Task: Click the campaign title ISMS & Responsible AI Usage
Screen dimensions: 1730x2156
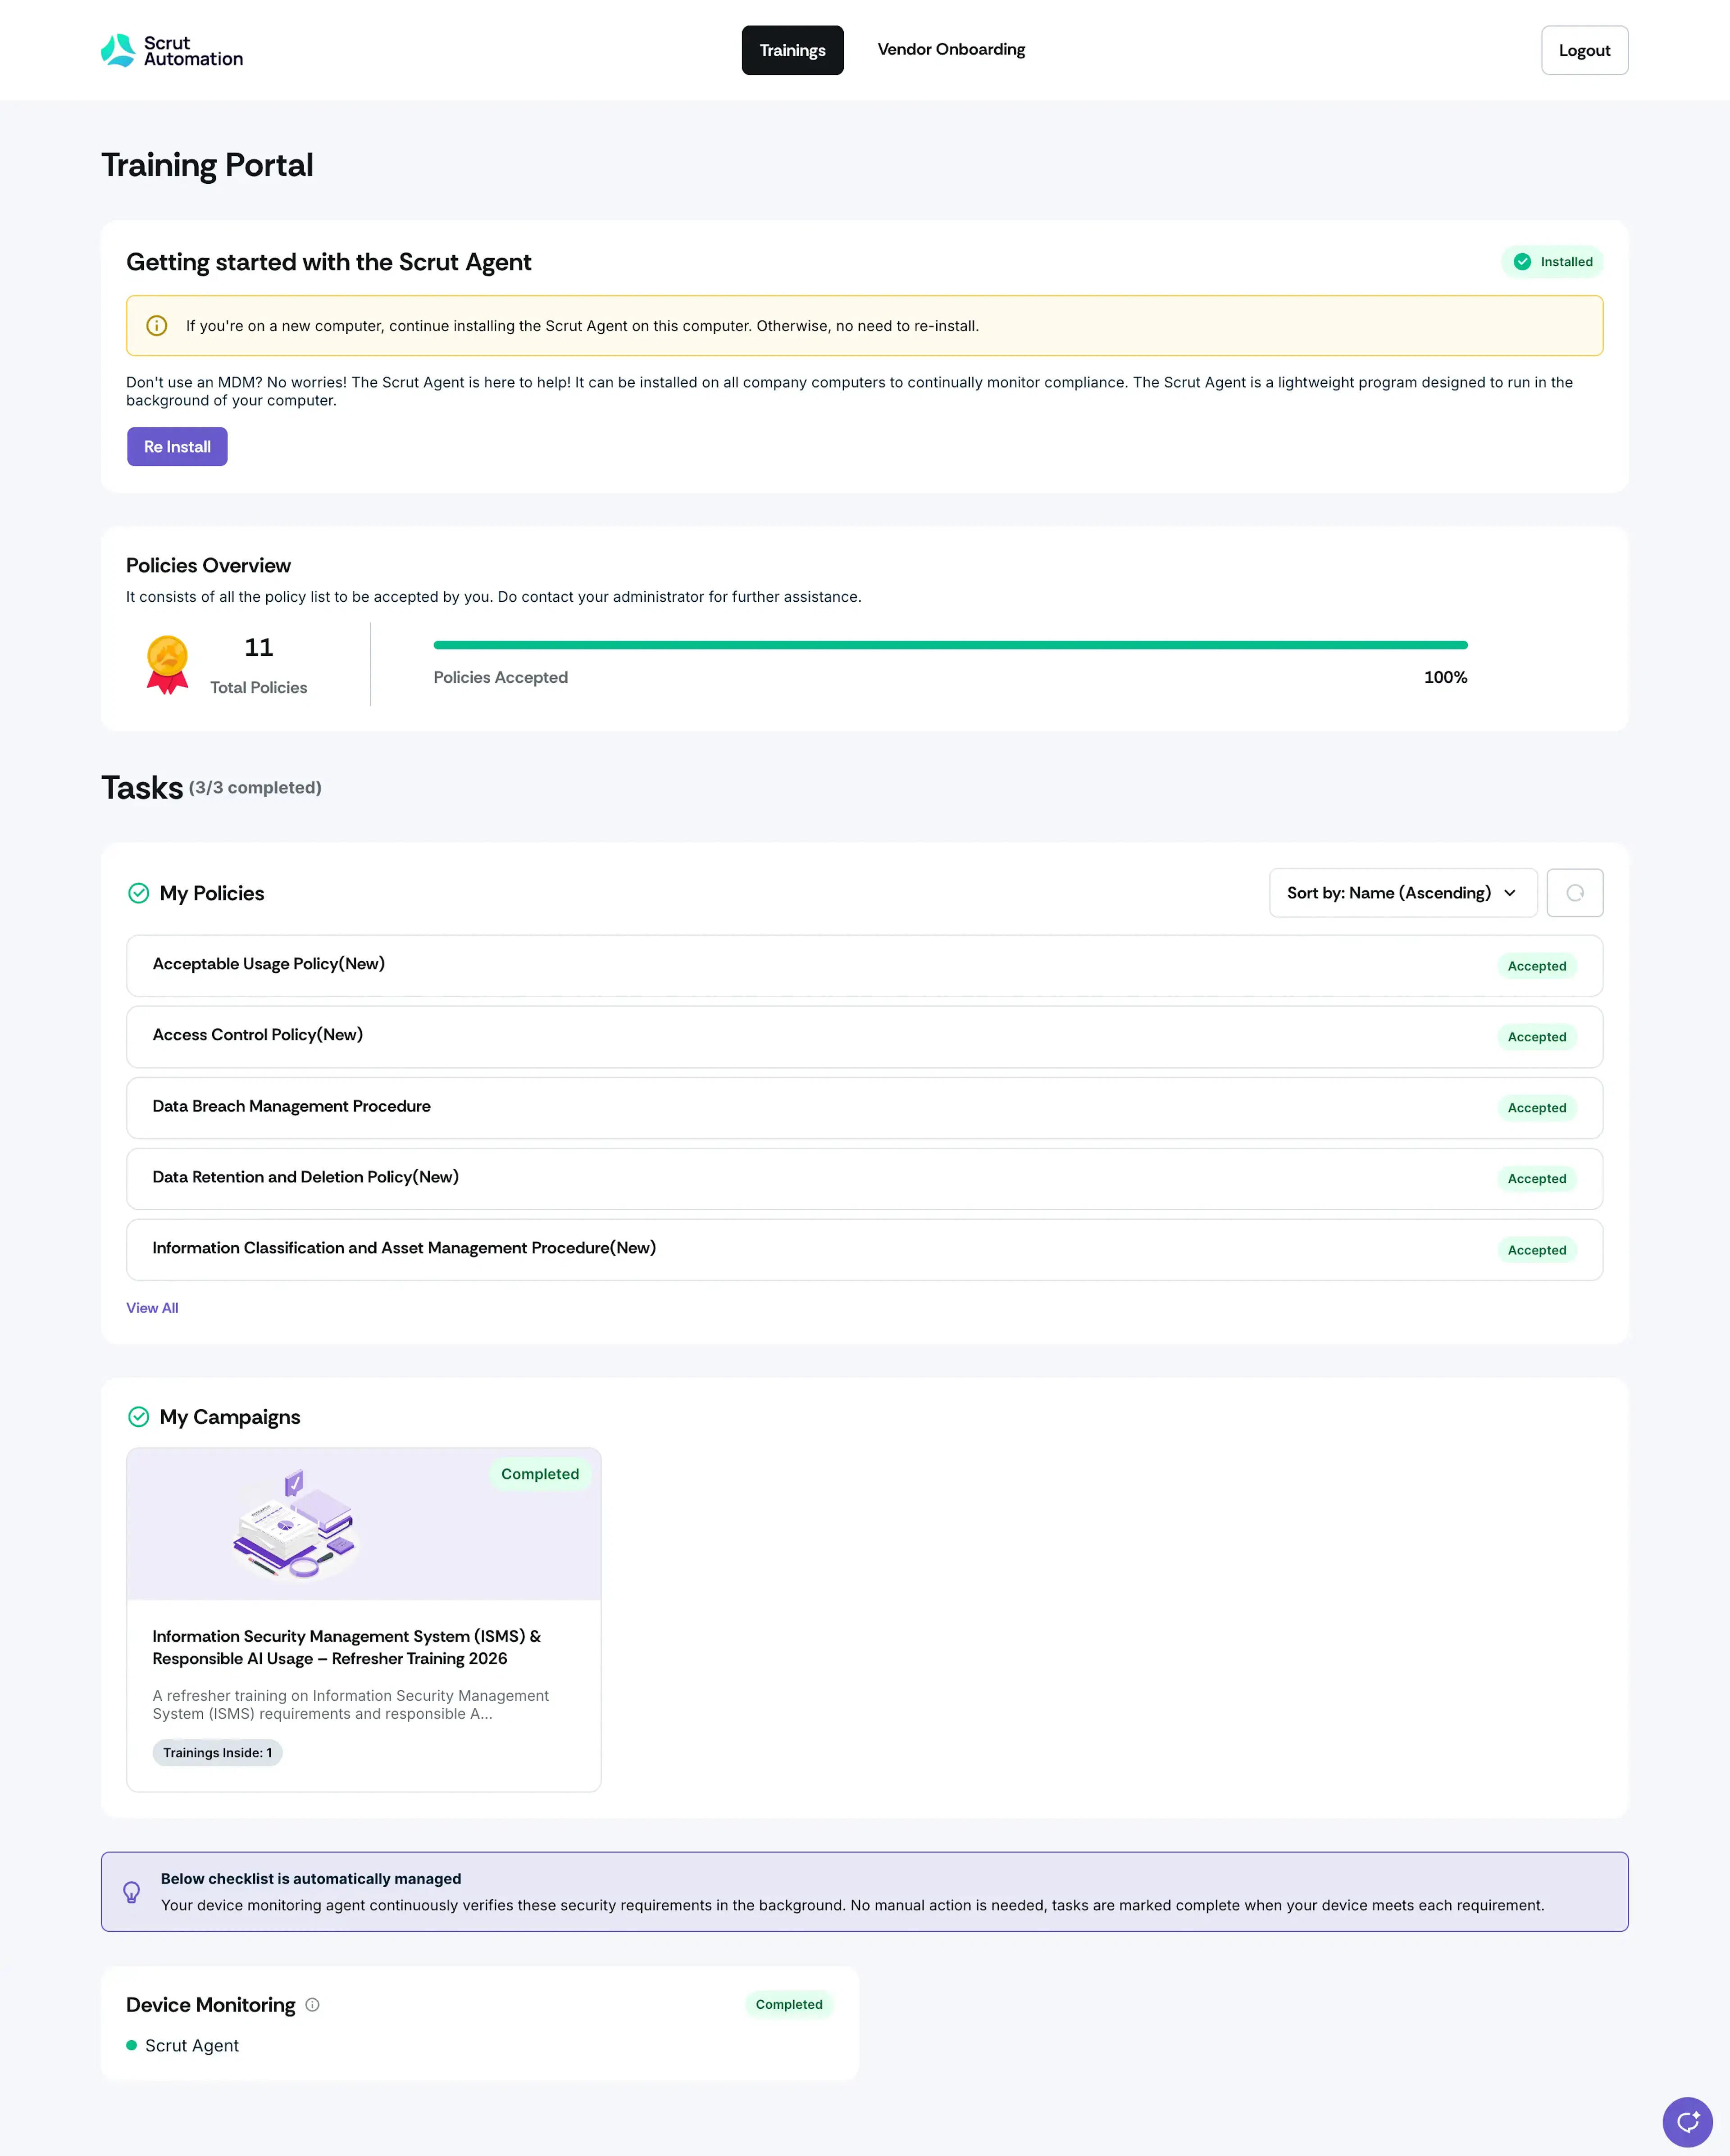Action: [x=346, y=1647]
